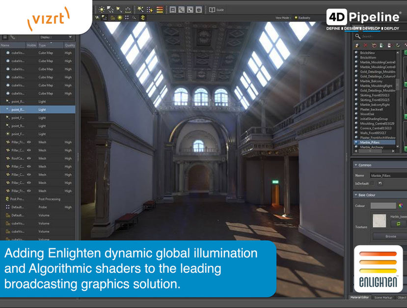Sort by the Quality column header
This screenshot has height=308, width=407.
70,45
